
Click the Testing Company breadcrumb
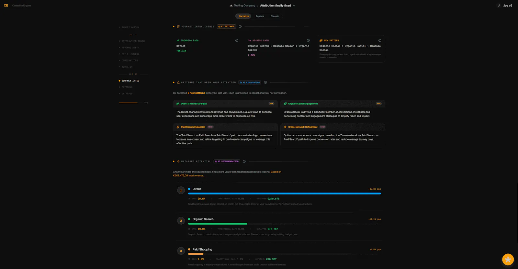244,6
